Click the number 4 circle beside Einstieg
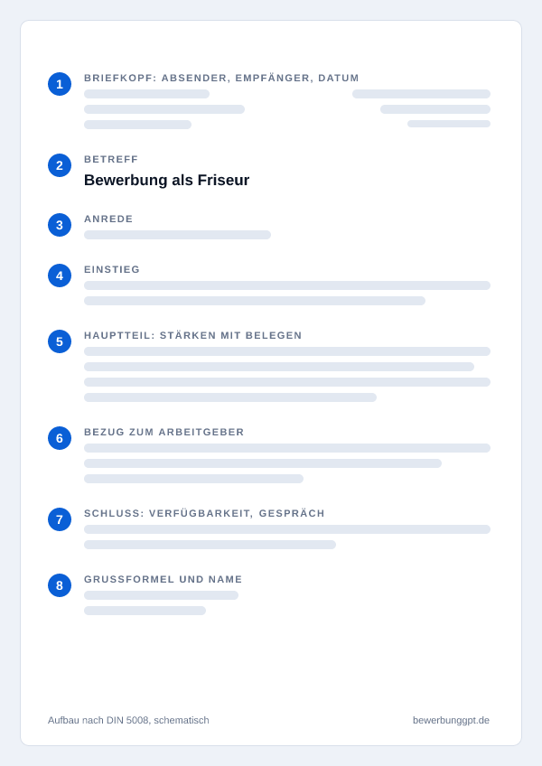The width and height of the screenshot is (542, 766). (60, 276)
